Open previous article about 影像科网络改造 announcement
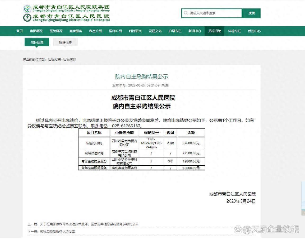Viewport: 305px width, 240px height. click(x=89, y=224)
